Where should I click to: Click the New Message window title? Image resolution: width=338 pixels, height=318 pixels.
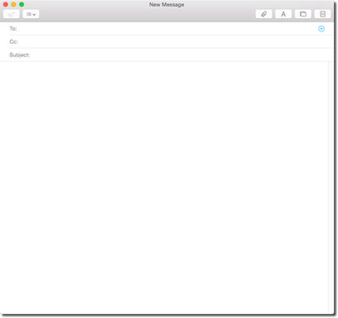(167, 5)
